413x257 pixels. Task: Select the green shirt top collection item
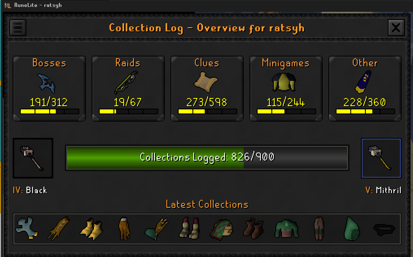point(286,229)
